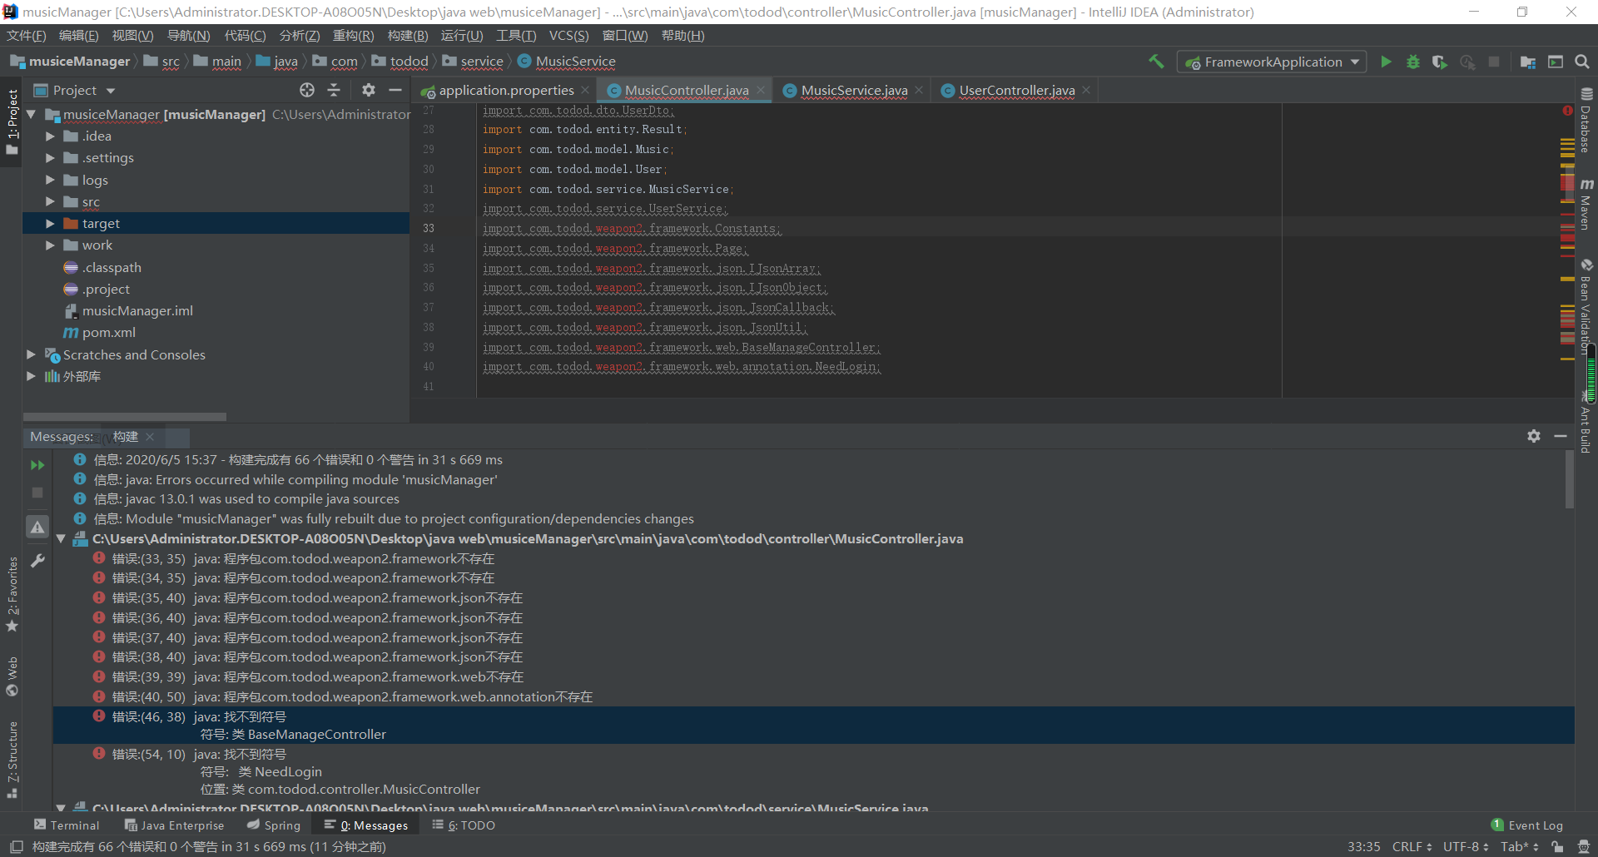Start debugging with the bug icon
This screenshot has height=857, width=1598.
pyautogui.click(x=1413, y=62)
